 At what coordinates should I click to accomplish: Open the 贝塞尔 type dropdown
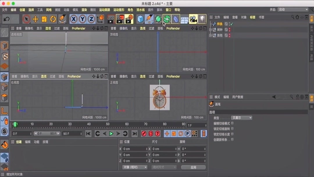[241, 118]
